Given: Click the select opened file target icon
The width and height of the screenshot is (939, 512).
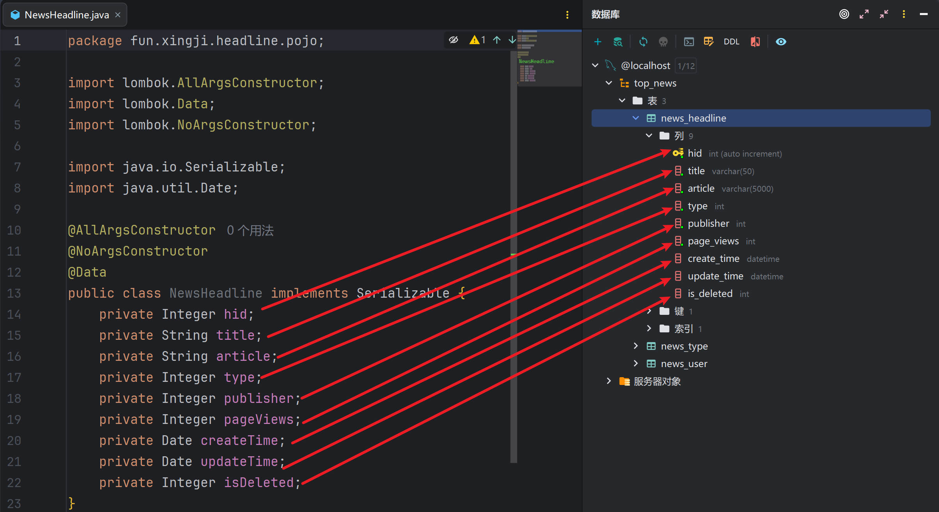Looking at the screenshot, I should click(x=844, y=14).
